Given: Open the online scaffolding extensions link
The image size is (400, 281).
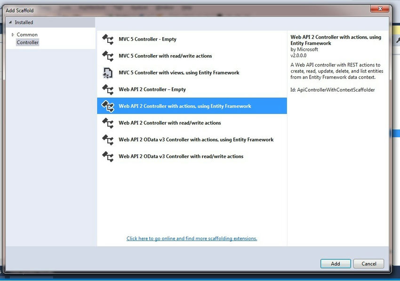Looking at the screenshot, I should (x=192, y=239).
